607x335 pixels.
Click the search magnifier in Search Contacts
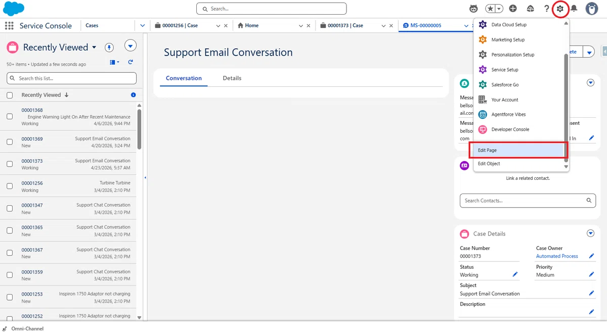coord(589,201)
